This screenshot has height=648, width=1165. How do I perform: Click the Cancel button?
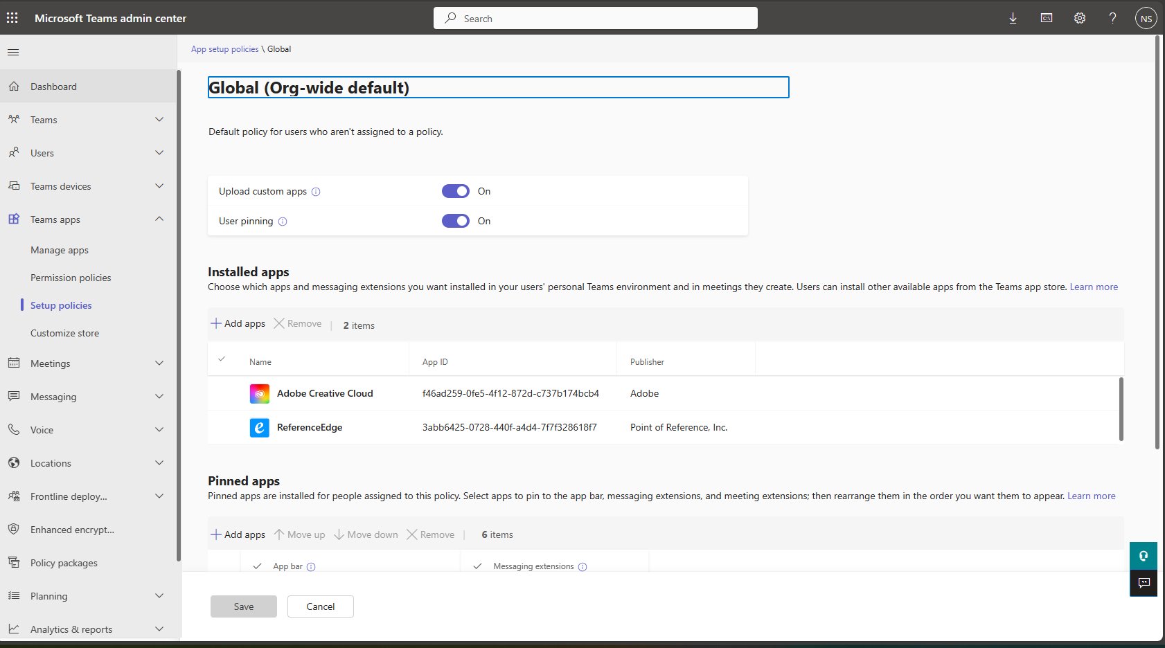point(320,606)
